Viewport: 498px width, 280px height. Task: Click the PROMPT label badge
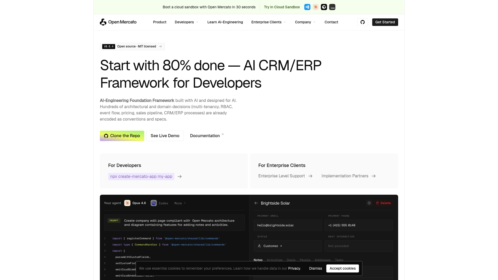pyautogui.click(x=114, y=221)
